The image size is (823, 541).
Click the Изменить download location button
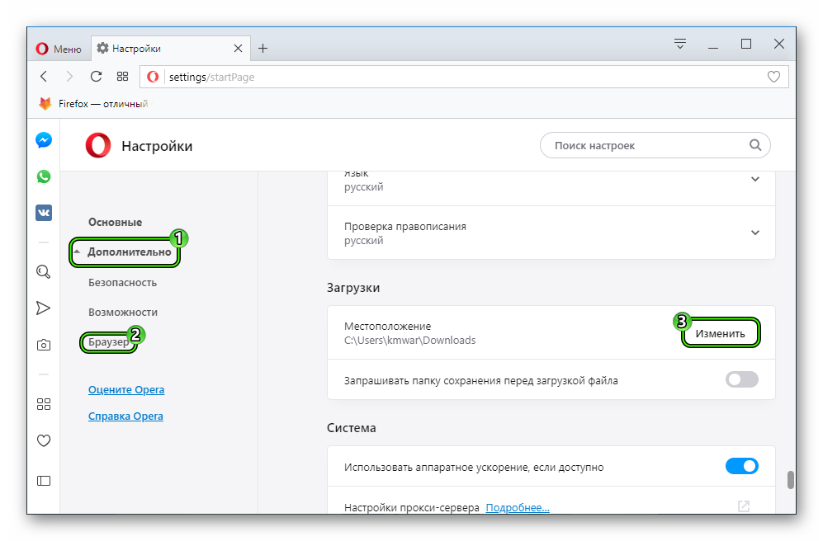[x=721, y=333]
